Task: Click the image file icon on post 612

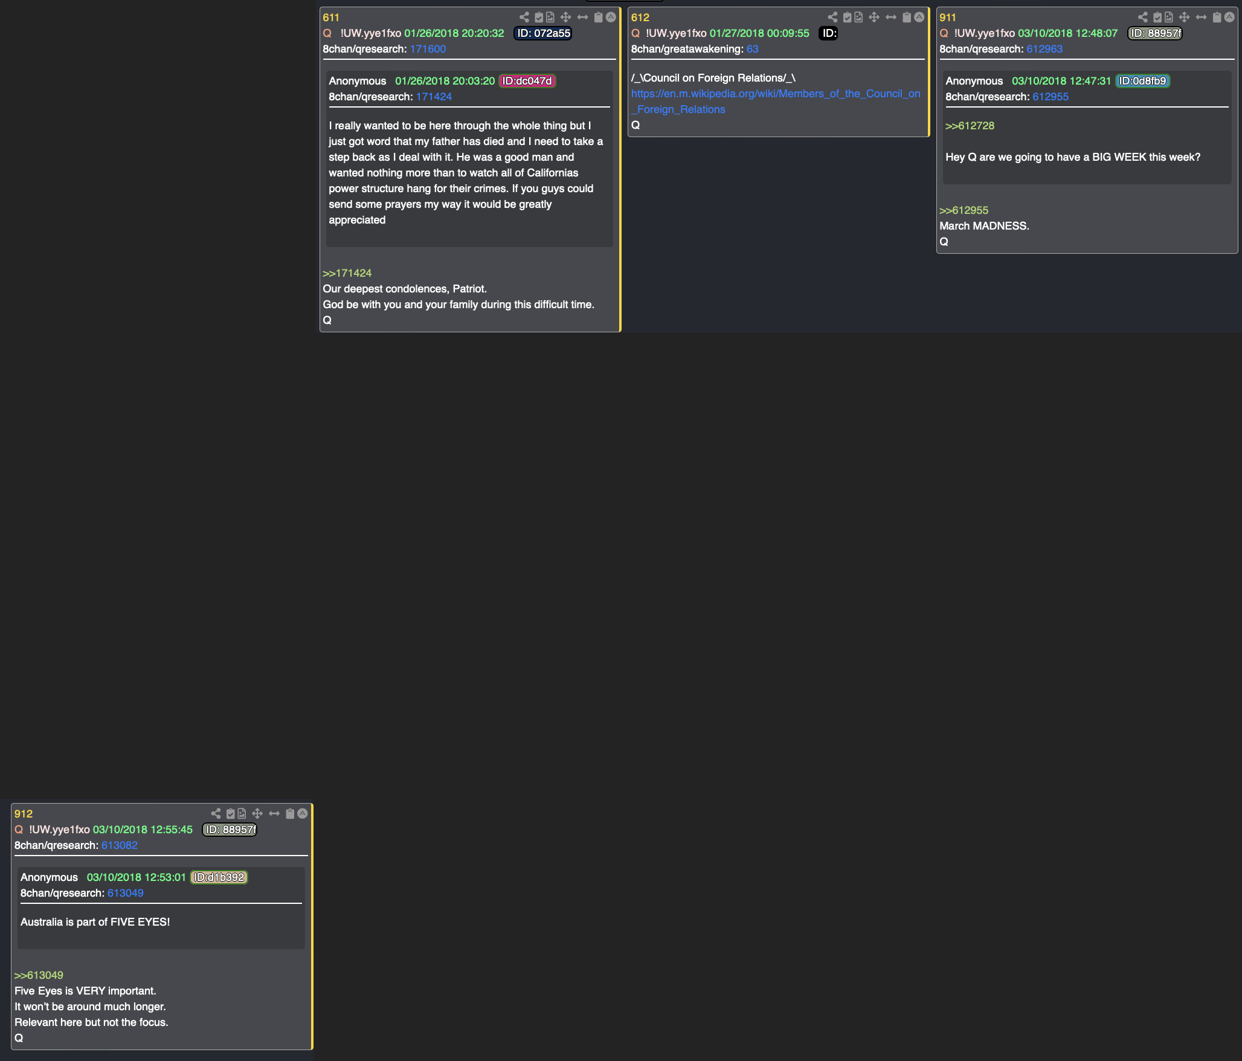Action: 859,17
